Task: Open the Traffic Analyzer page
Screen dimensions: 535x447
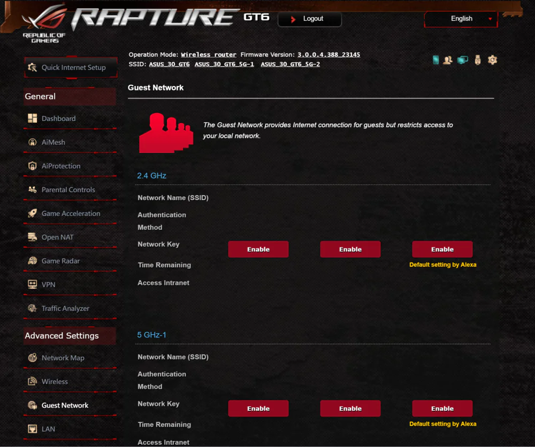Action: (70, 308)
